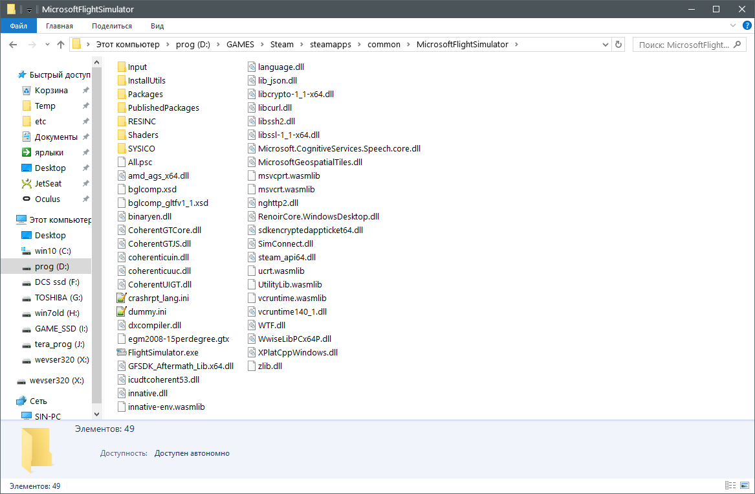
Task: Select the FlightSimulator.exe icon
Action: click(x=122, y=352)
